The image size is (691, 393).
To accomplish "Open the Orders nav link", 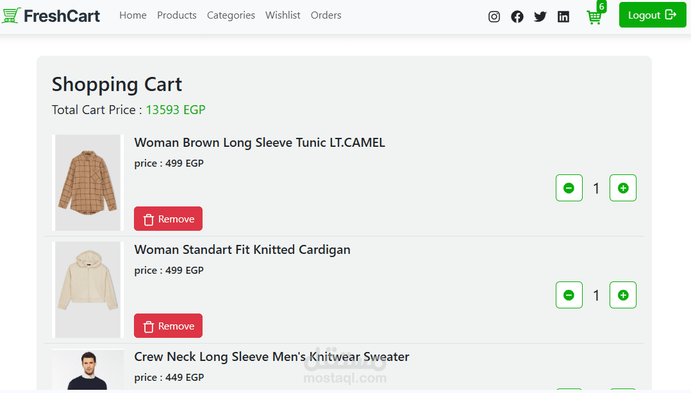I will click(326, 15).
